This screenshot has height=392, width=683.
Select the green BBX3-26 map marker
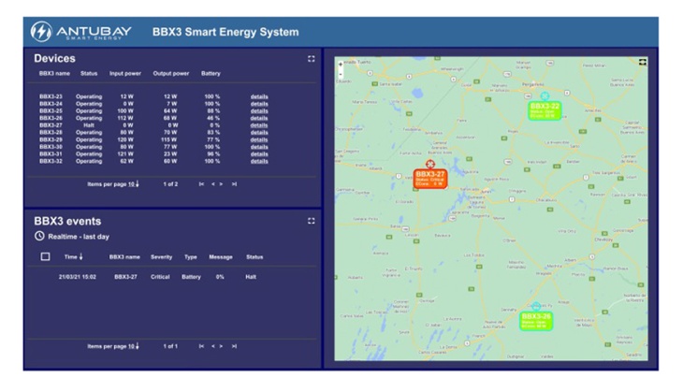[x=536, y=321]
